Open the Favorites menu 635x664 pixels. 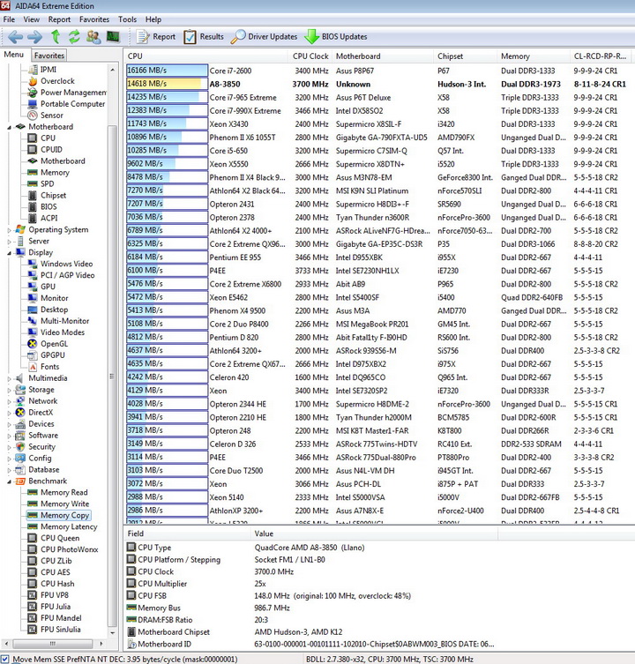click(94, 19)
